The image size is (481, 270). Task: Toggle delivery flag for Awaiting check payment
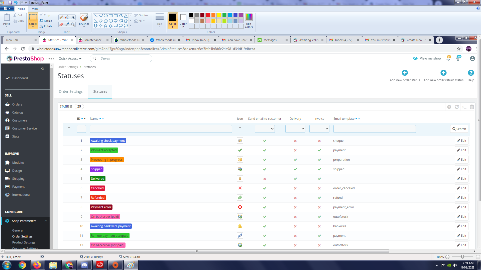coord(295,141)
